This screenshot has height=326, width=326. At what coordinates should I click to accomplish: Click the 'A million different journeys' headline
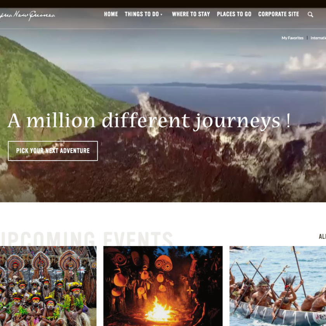(x=149, y=121)
